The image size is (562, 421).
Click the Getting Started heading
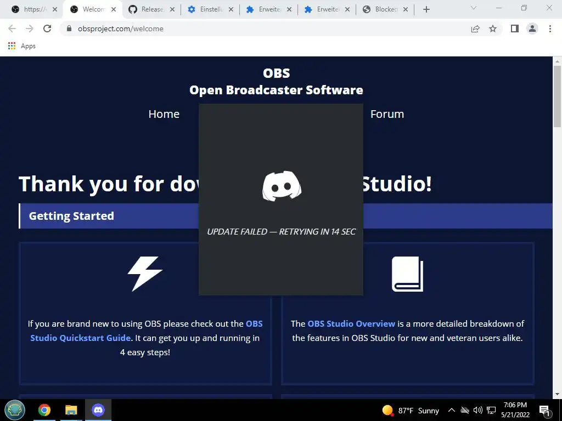(x=71, y=216)
